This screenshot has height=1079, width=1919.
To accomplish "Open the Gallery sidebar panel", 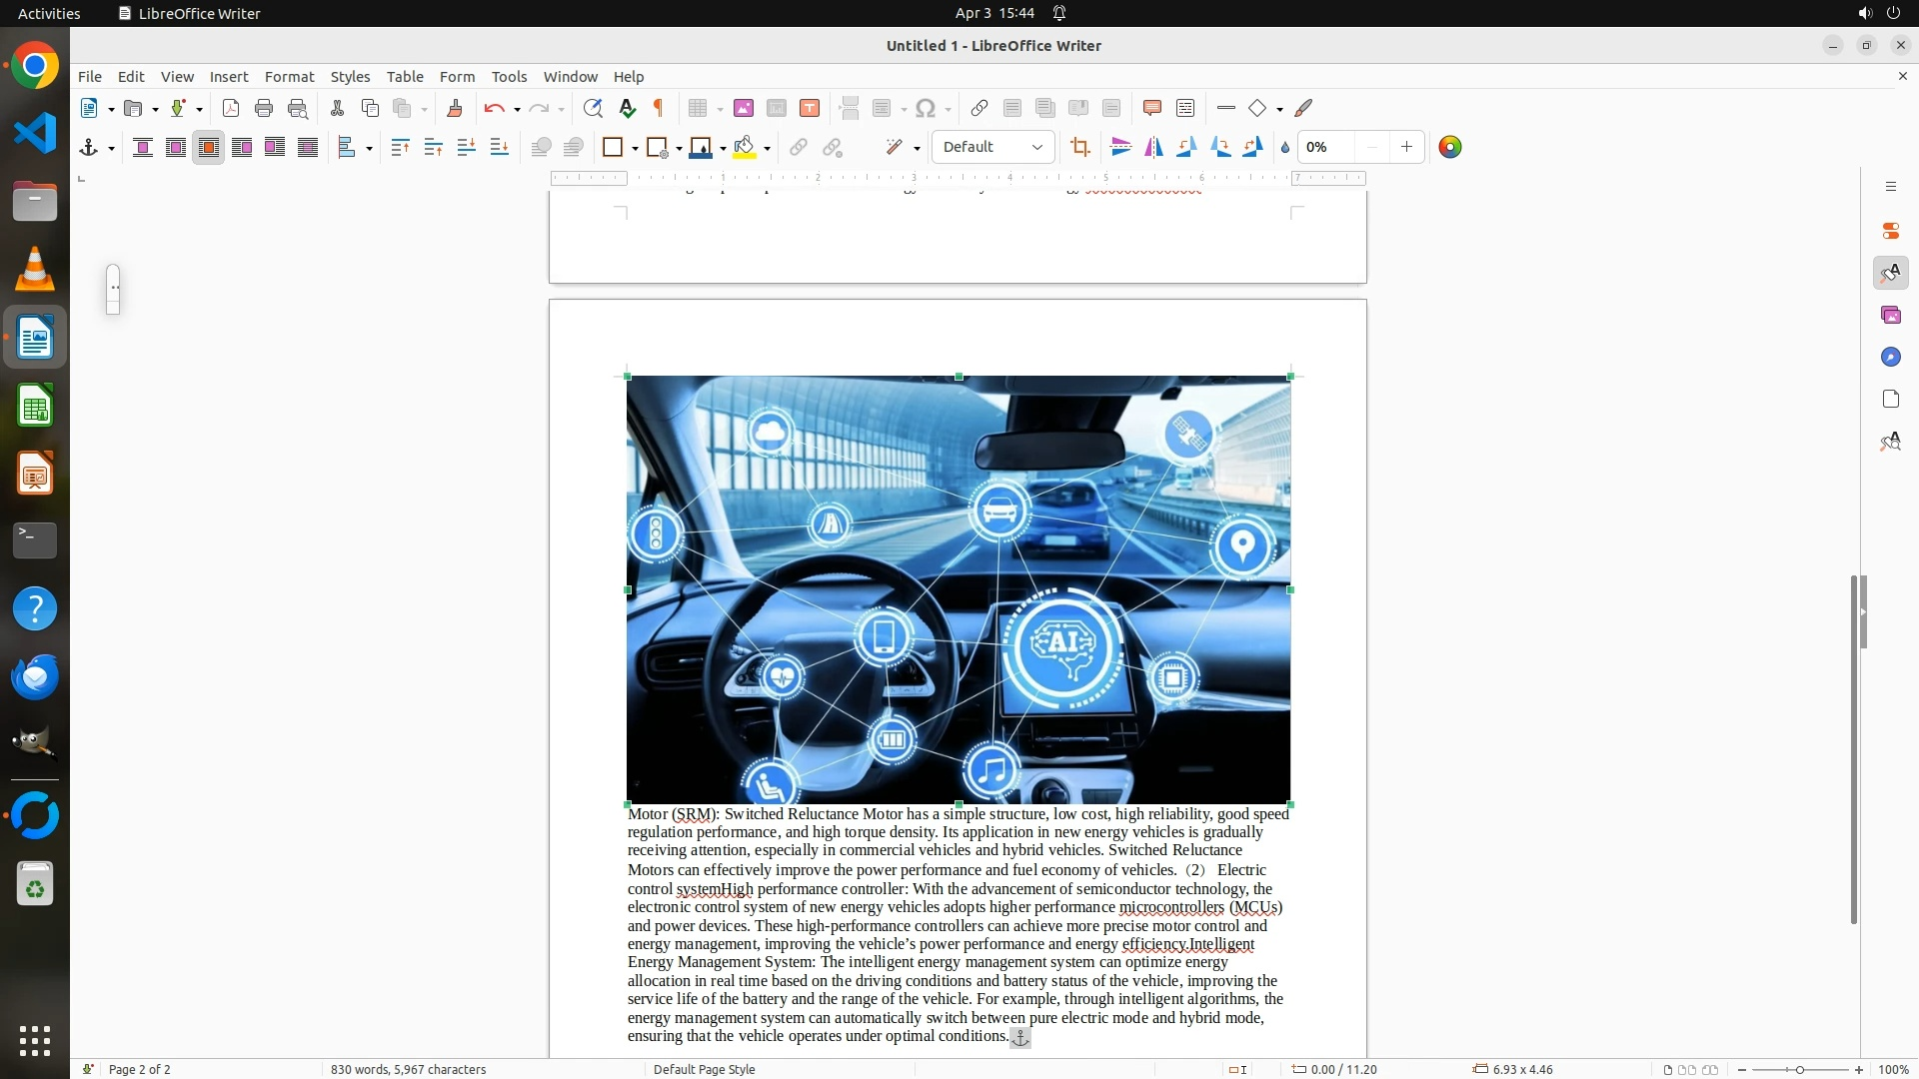I will [1890, 316].
